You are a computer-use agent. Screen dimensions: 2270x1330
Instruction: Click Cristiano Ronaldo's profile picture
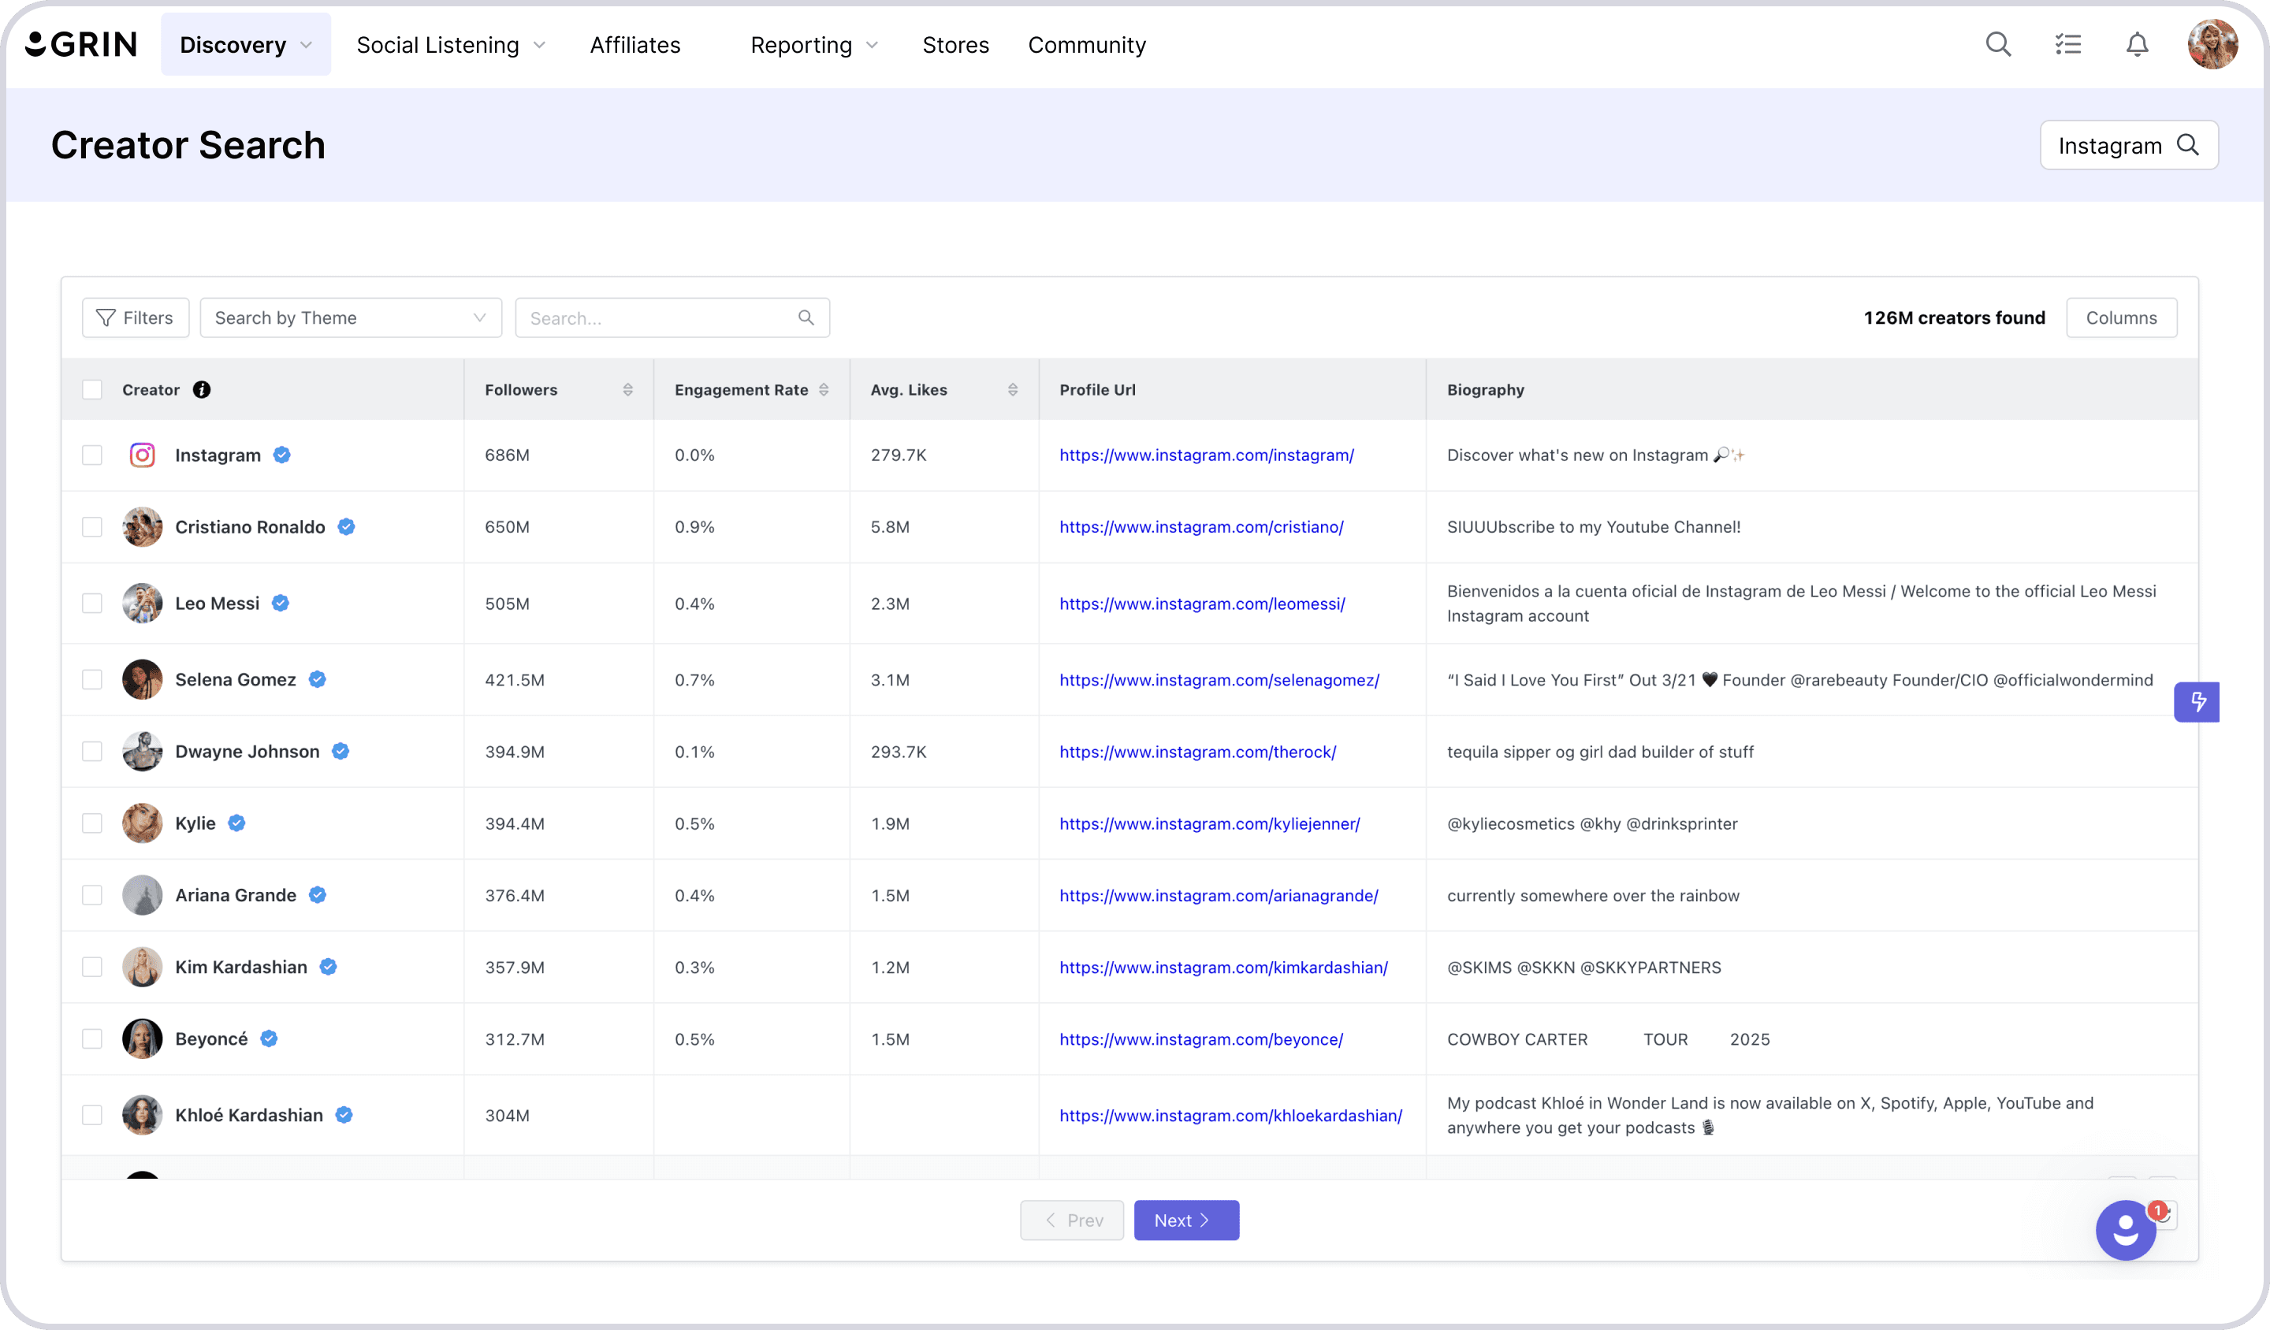click(143, 528)
